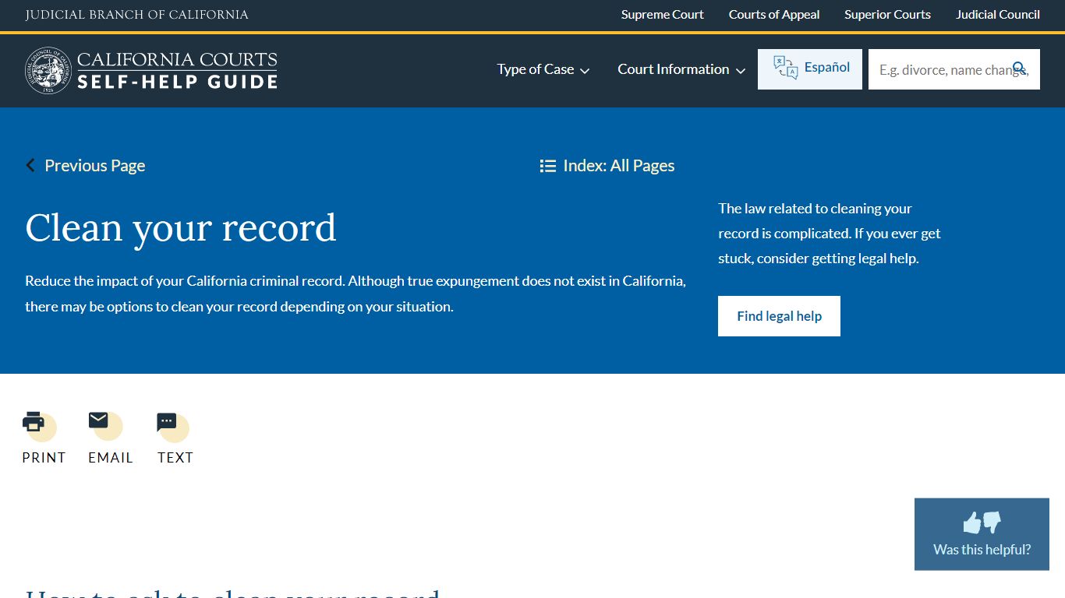1065x598 pixels.
Task: Click the back chevron beside Previous Page
Action: pyautogui.click(x=30, y=165)
